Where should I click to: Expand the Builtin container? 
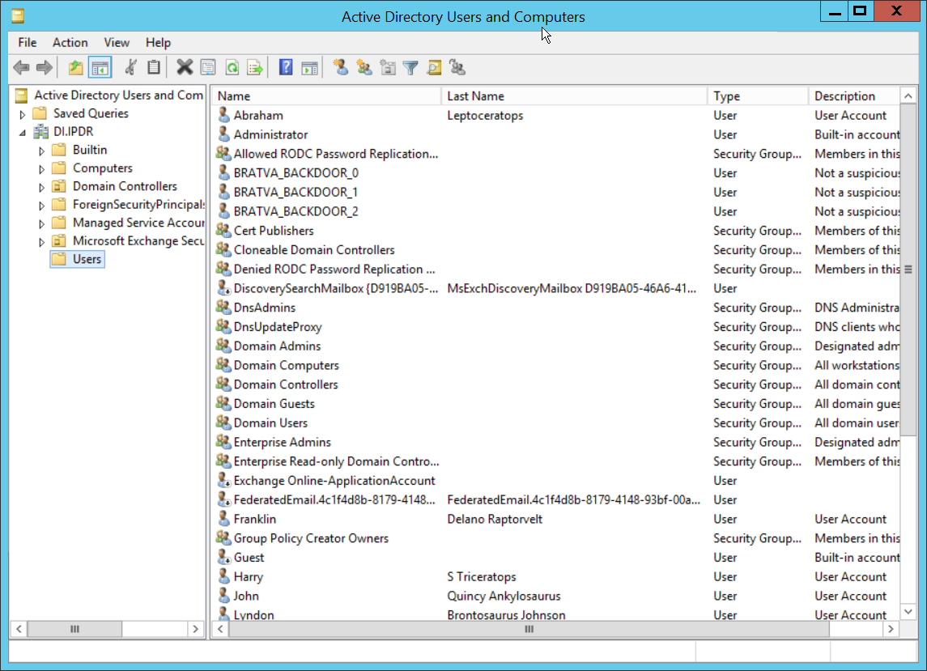click(41, 151)
